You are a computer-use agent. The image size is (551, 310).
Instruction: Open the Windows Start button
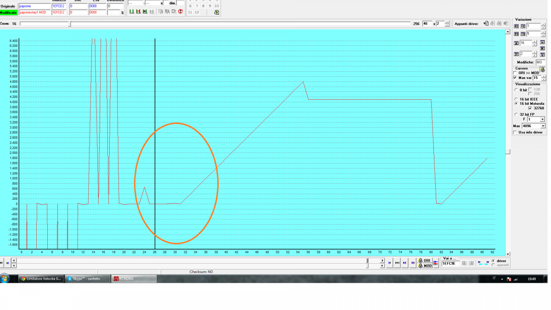(5, 278)
